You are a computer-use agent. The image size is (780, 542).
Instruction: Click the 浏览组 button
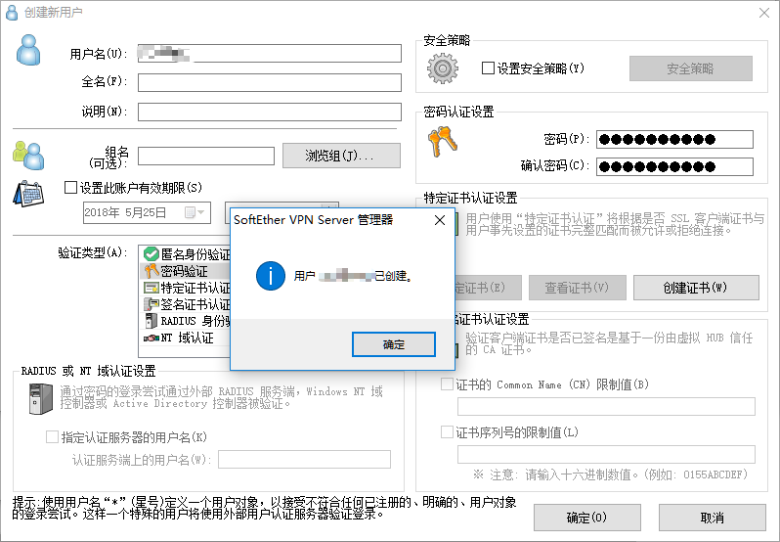tap(341, 156)
